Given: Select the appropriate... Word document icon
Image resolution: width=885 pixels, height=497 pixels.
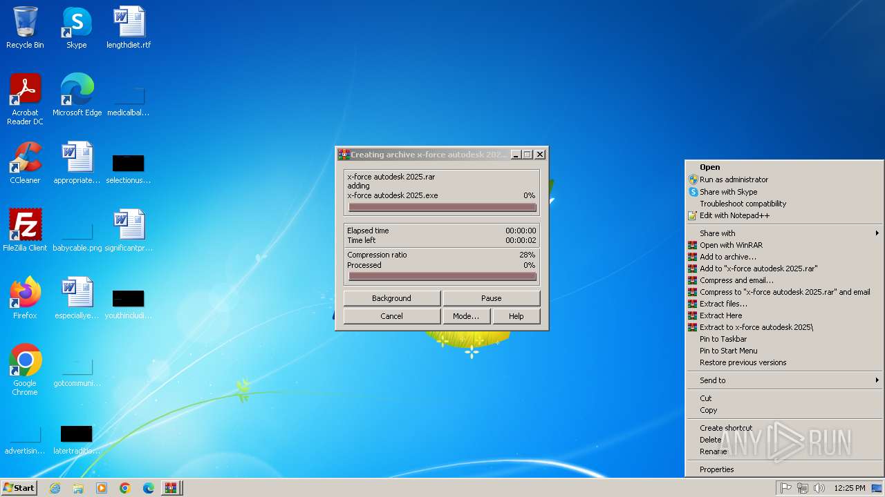Looking at the screenshot, I should (77, 163).
